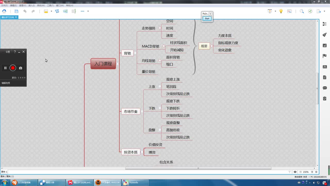The width and height of the screenshot is (330, 186).
Task: Open the markers flag panel in right sidebar
Action: [x=325, y=56]
